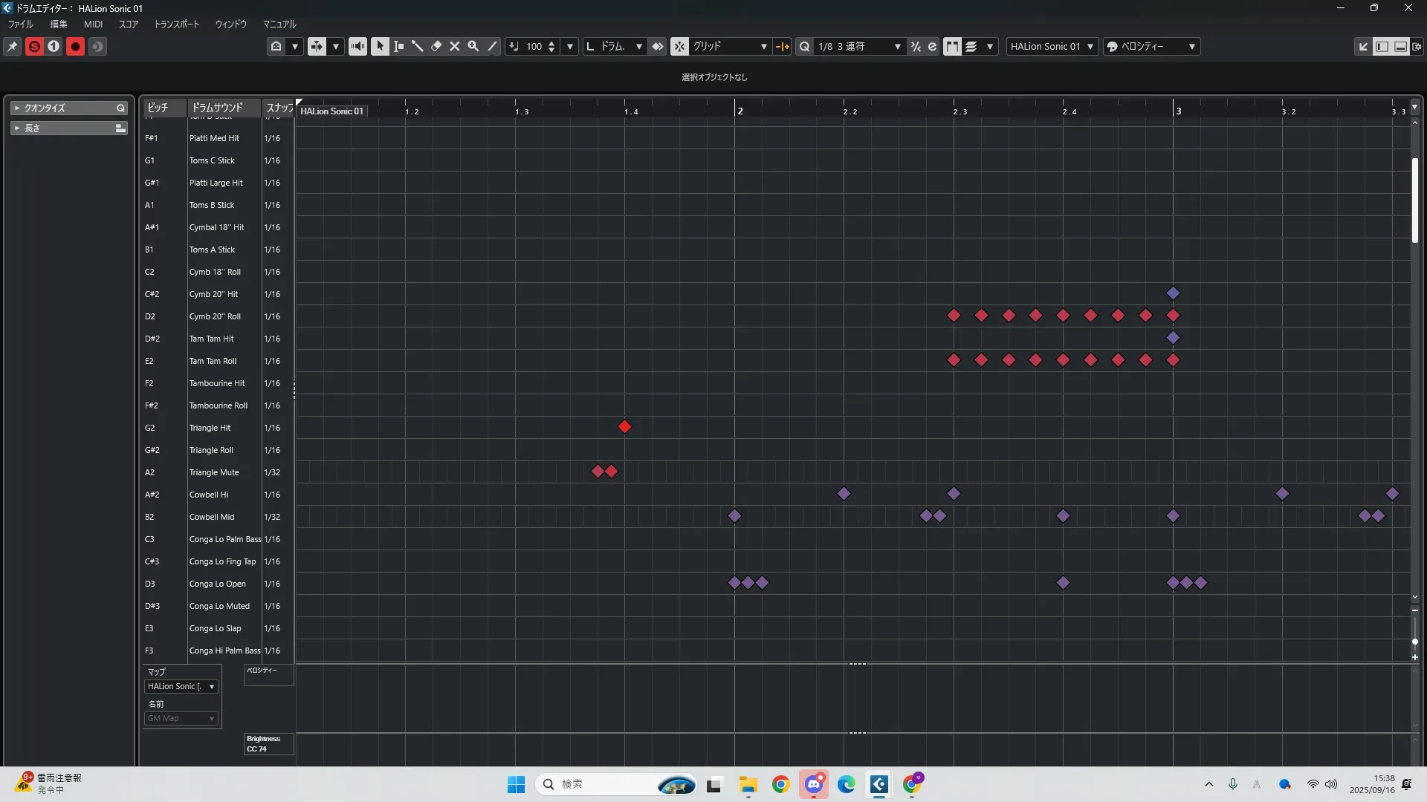Select the Mute tool
This screenshot has width=1427, height=802.
(455, 46)
